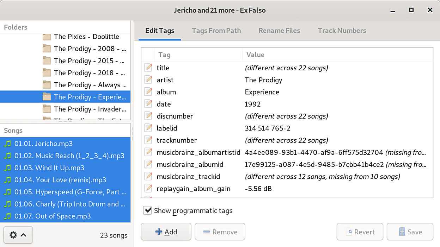Viewport: 440px width, 247px height.
Task: Click the pencil icon for replaygain_album_gain
Action: pyautogui.click(x=148, y=189)
